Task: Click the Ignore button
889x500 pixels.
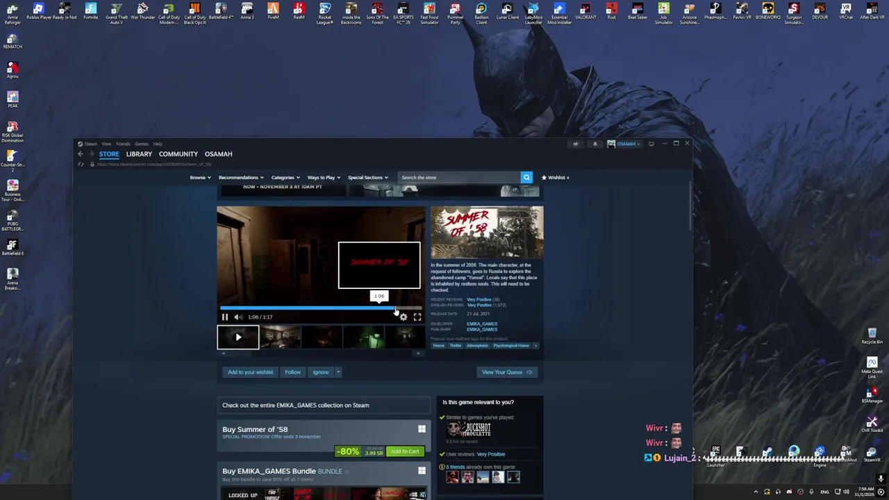Action: pos(320,372)
